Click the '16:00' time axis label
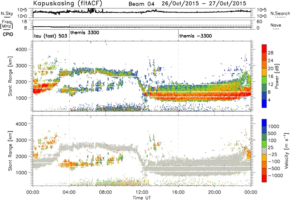290x200 pixels. [178, 192]
